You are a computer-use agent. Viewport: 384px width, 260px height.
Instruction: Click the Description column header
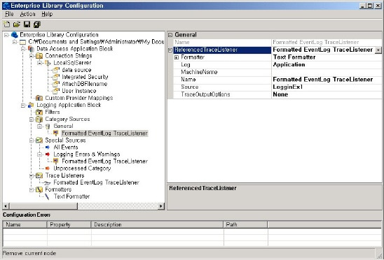coord(157,224)
